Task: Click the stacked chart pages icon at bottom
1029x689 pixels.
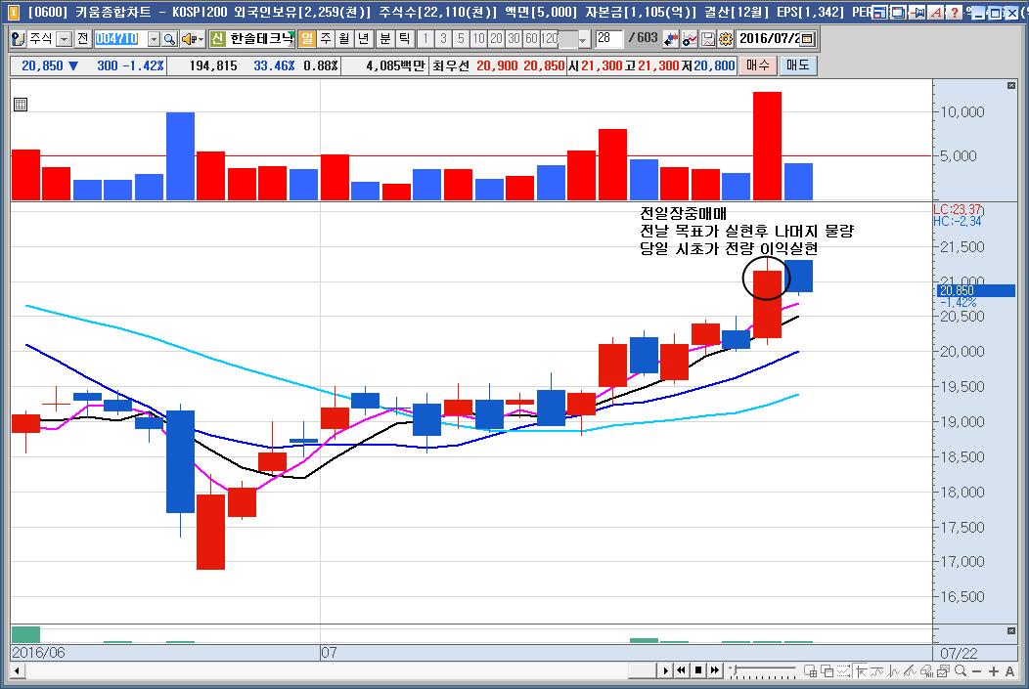Action: coord(943,670)
